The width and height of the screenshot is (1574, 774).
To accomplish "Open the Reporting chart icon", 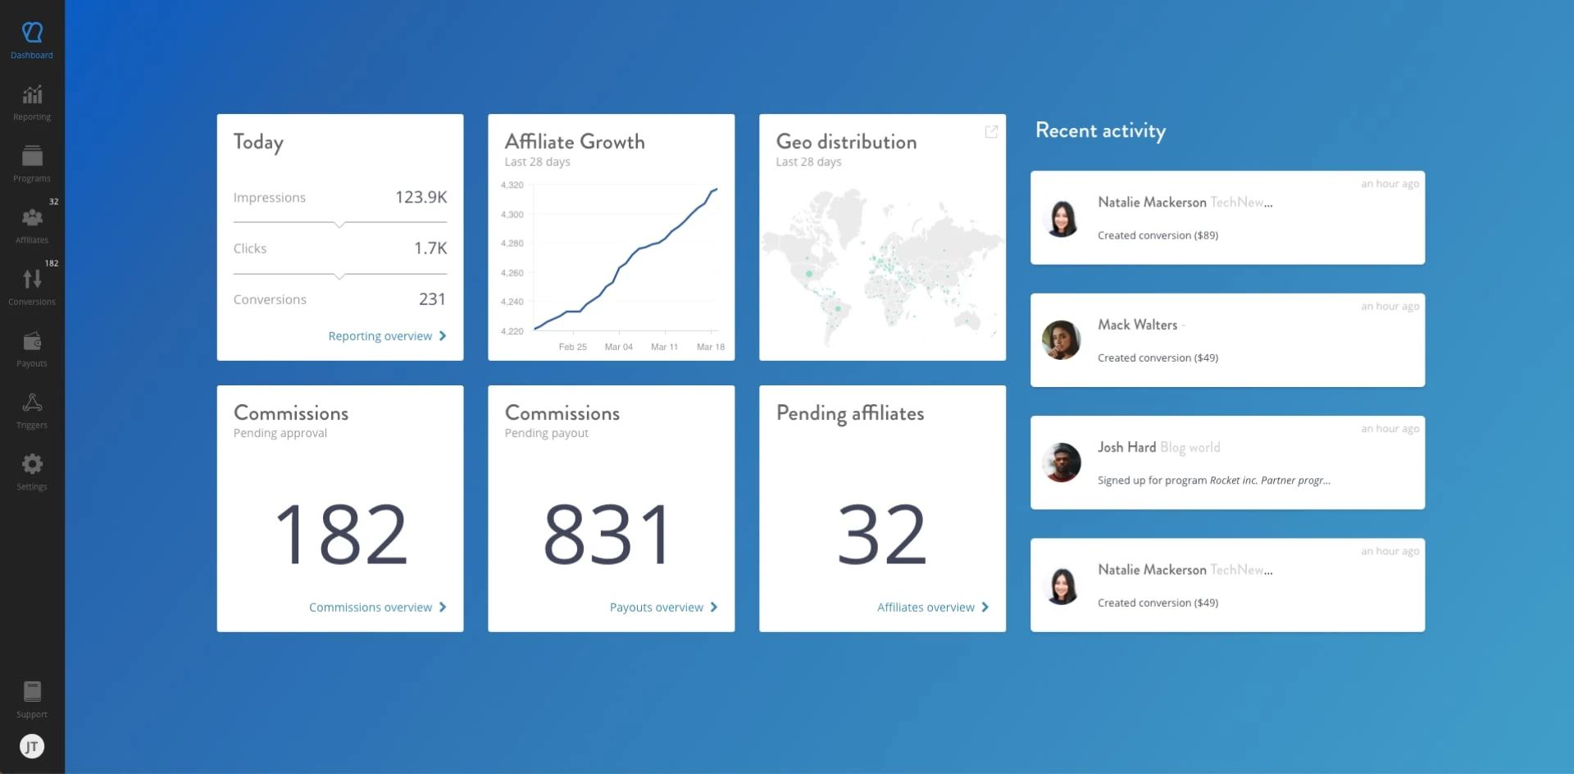I will point(32,96).
